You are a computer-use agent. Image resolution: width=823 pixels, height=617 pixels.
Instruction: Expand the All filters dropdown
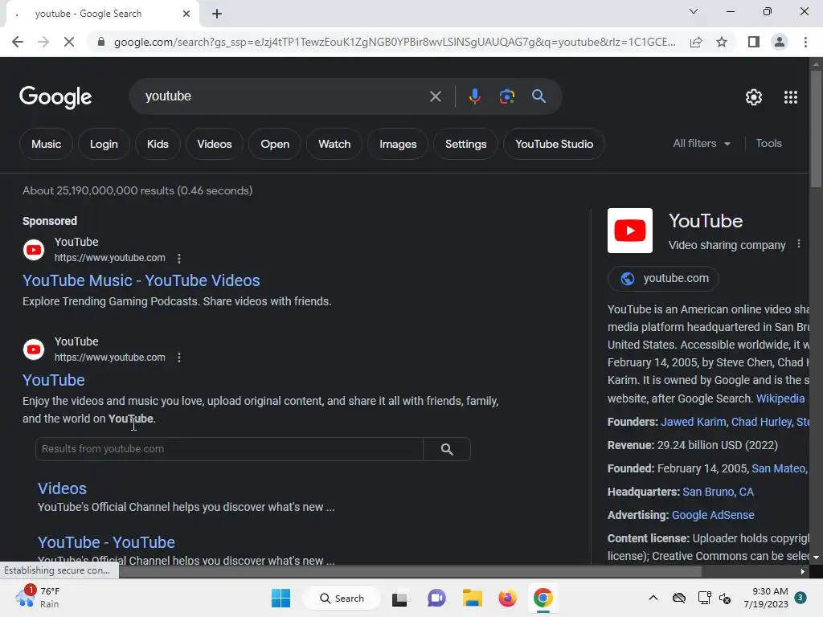[x=702, y=143]
